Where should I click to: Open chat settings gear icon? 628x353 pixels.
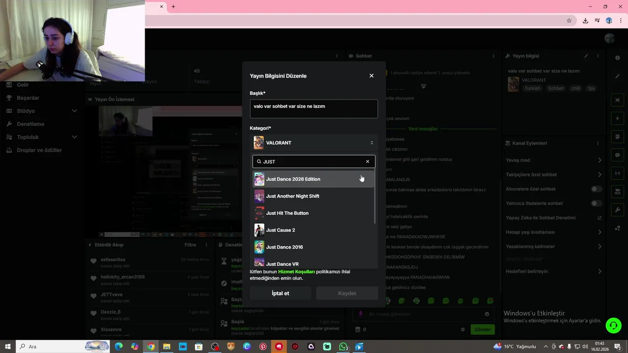pyautogui.click(x=463, y=329)
